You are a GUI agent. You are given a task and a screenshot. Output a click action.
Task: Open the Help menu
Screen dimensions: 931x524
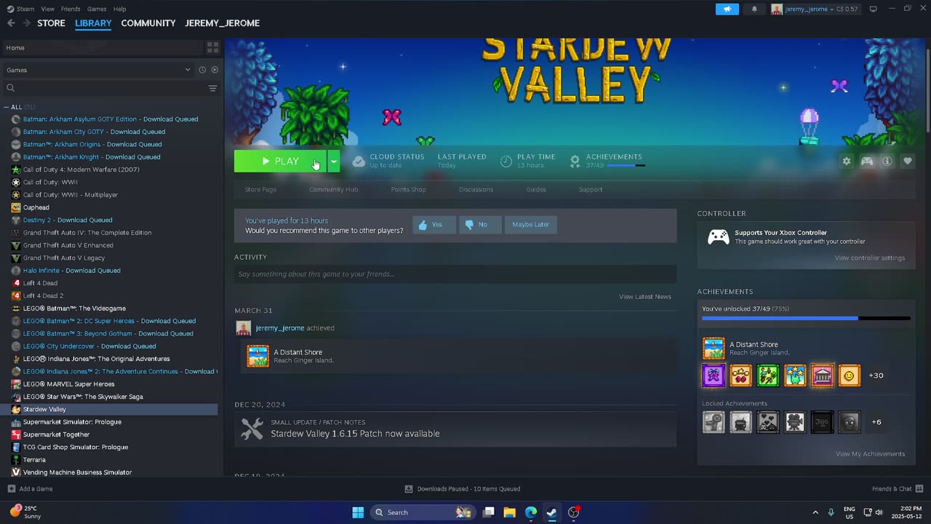[120, 9]
